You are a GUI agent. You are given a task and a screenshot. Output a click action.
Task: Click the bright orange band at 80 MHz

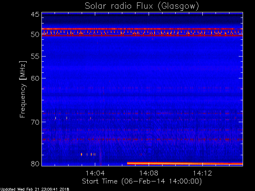(185, 164)
